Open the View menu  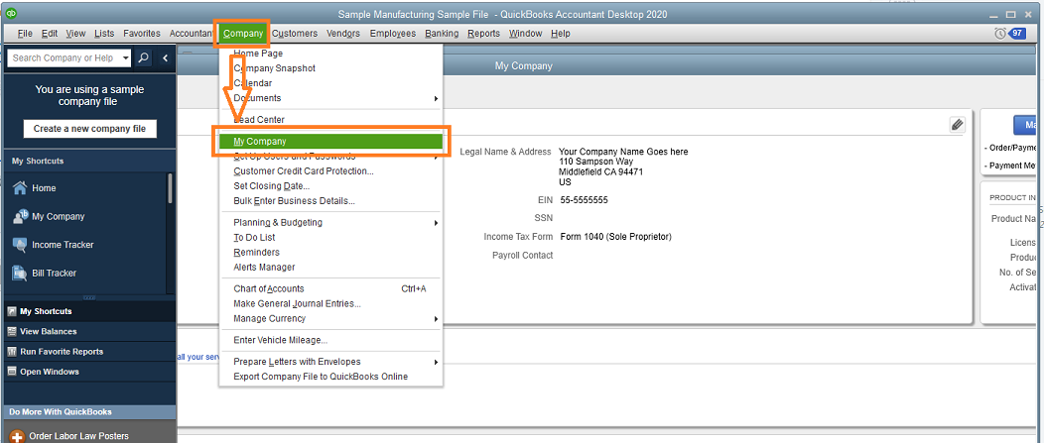[x=75, y=34]
